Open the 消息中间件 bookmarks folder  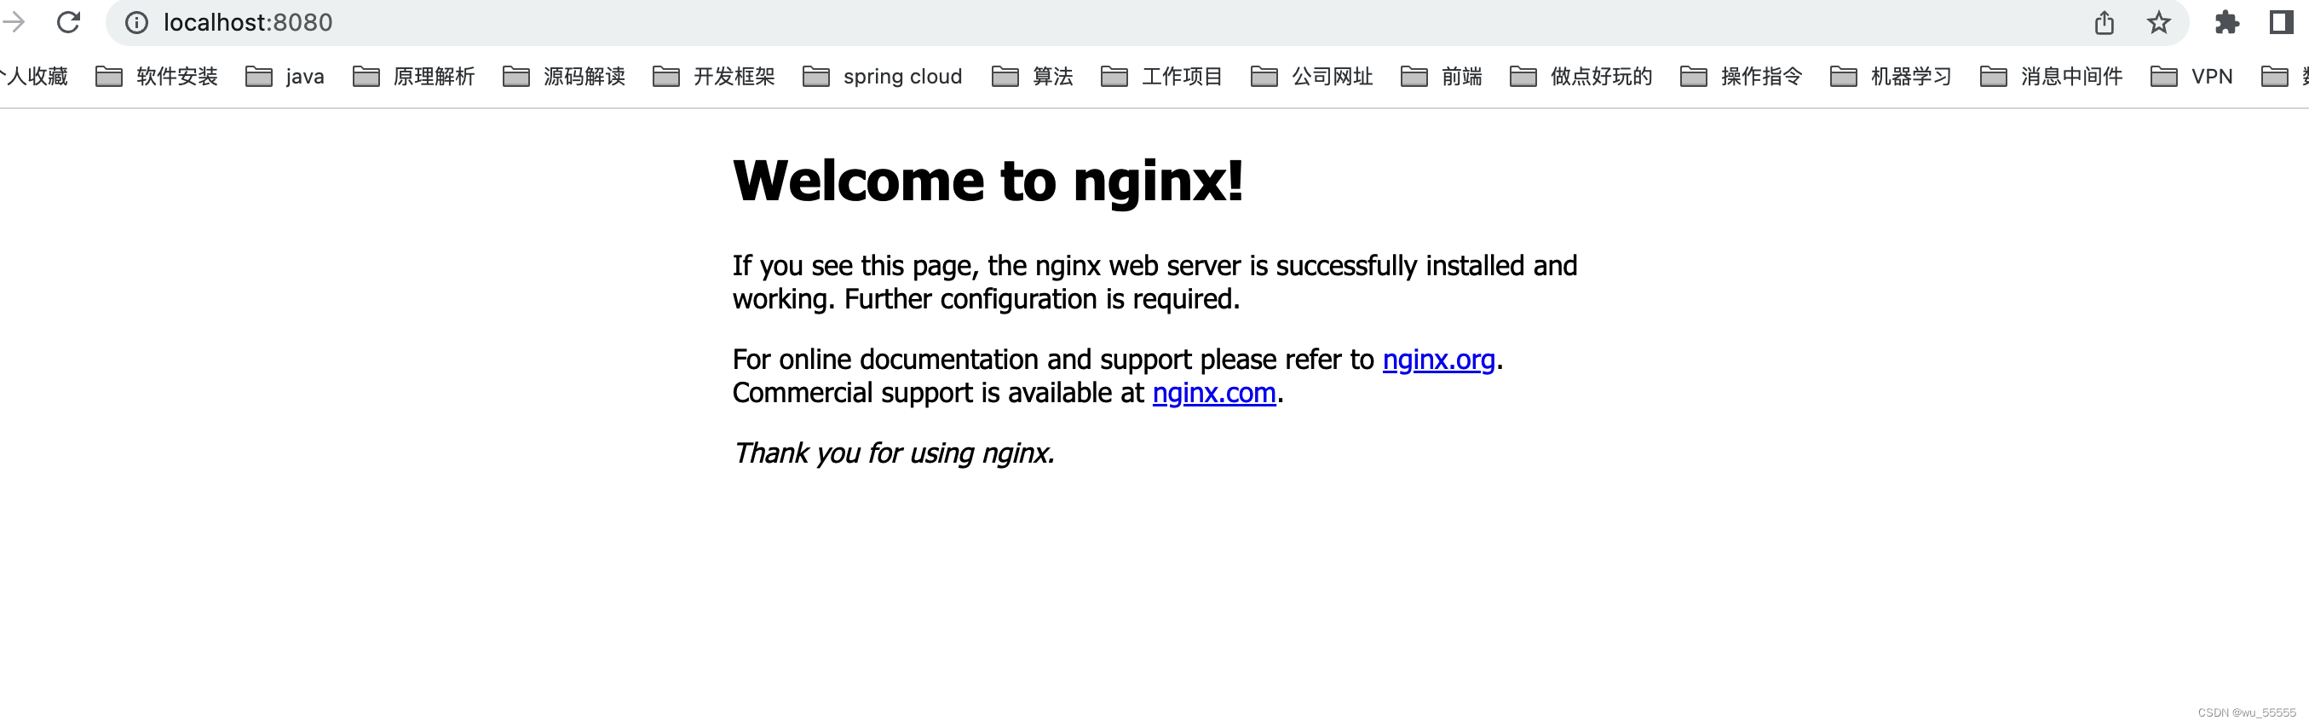[x=2051, y=77]
